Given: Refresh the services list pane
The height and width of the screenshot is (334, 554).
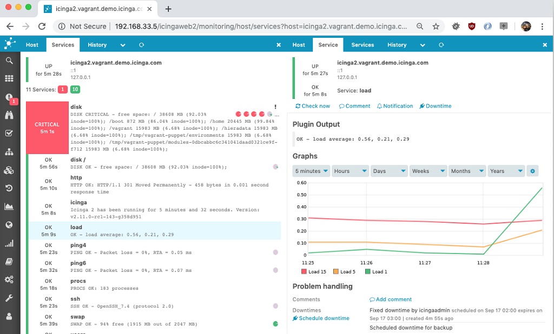Looking at the screenshot, I should (141, 45).
